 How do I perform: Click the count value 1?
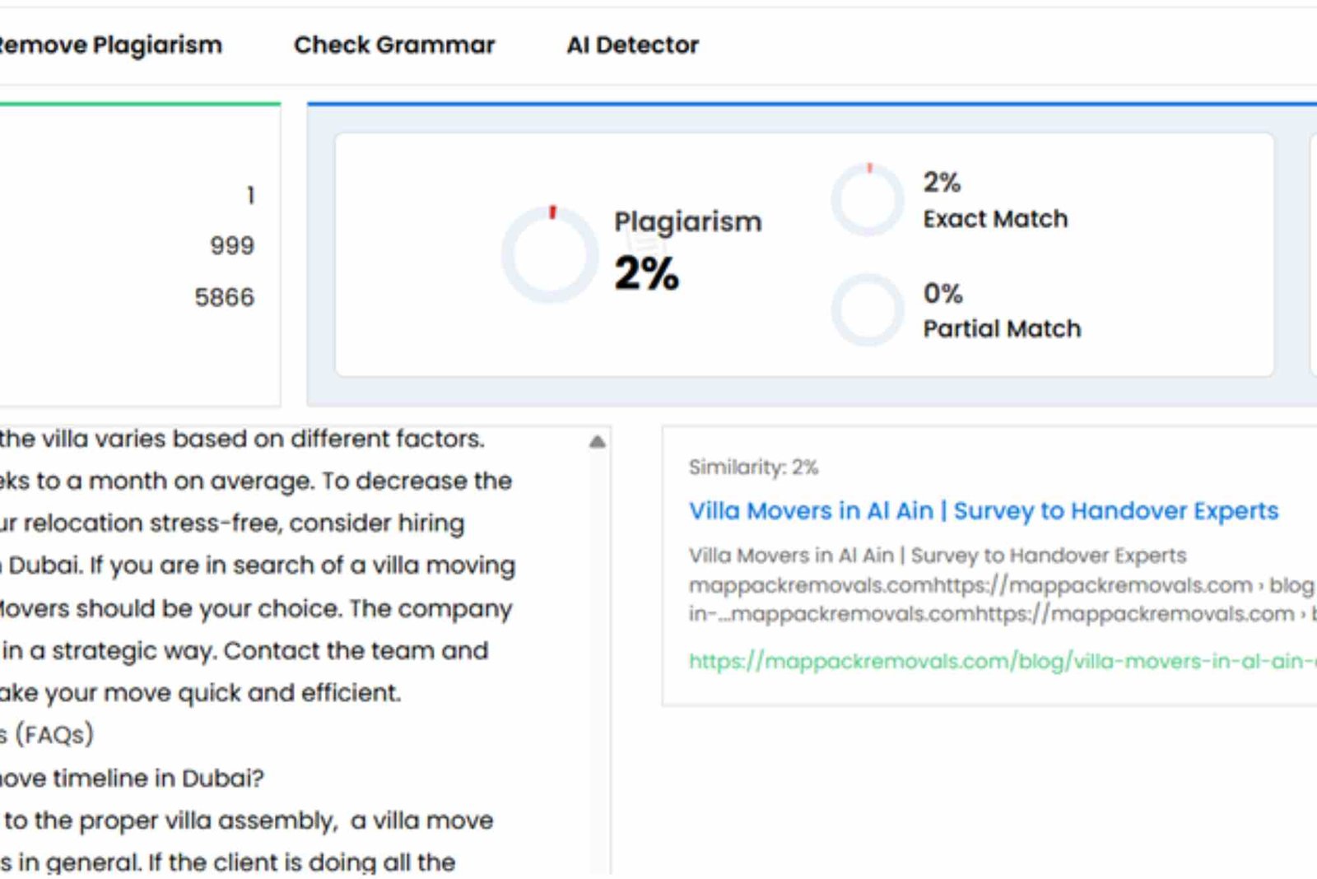250,195
